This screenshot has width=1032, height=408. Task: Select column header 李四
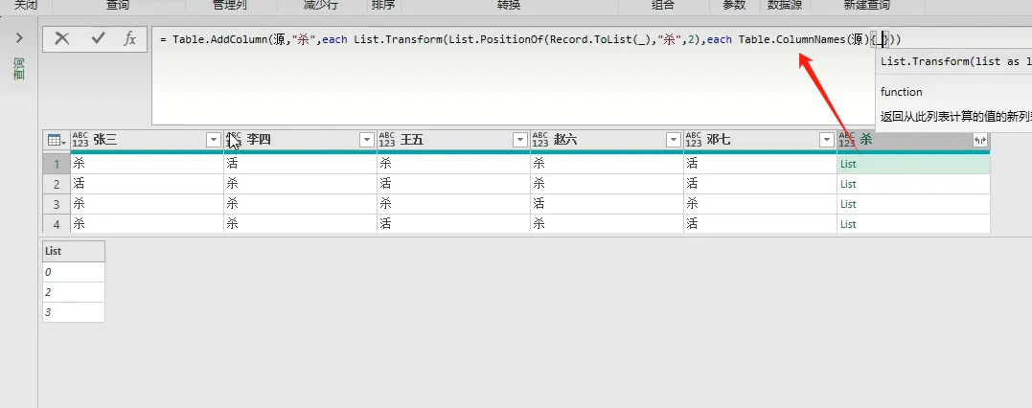[259, 140]
